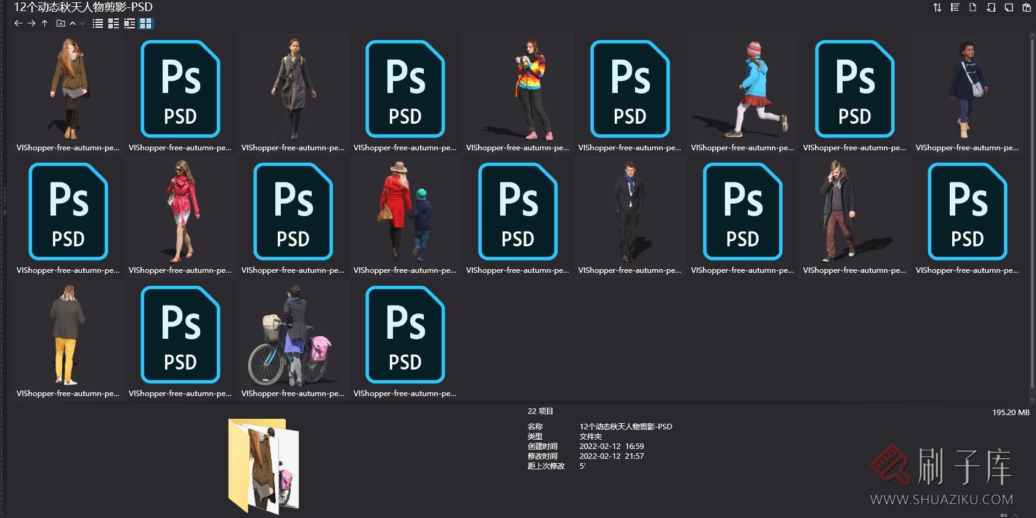Click filename under the red-coat-with-child thumbnail
1036x518 pixels.
(405, 270)
